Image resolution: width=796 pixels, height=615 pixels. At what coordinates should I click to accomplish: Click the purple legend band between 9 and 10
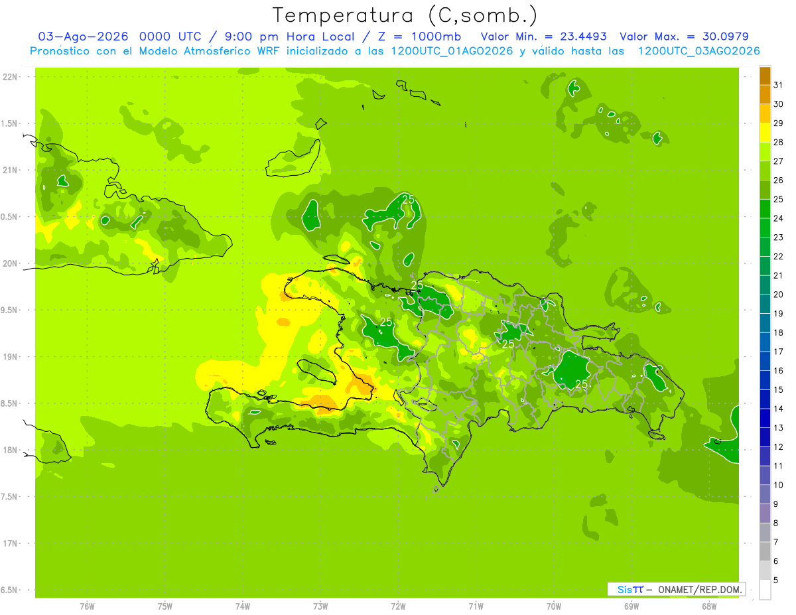[x=765, y=494]
